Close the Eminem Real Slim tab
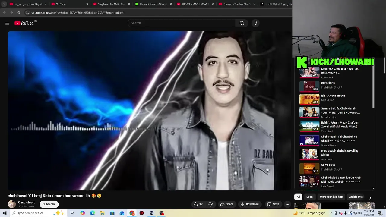Viewport: 386px width, 217px height. coord(254,4)
